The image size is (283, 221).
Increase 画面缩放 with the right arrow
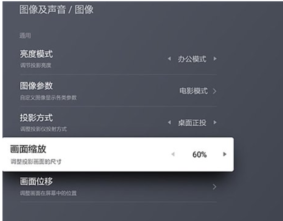tap(225, 154)
